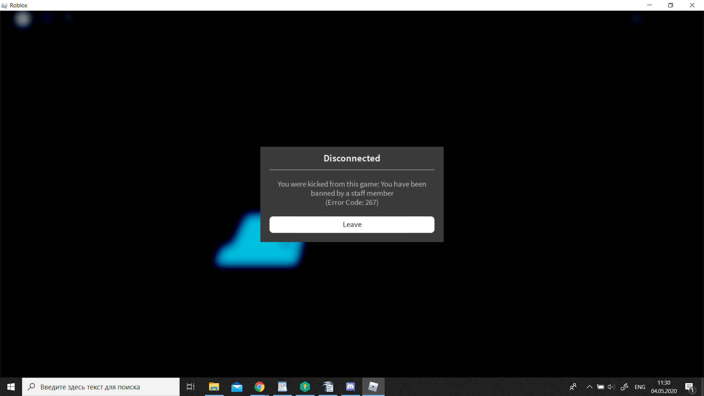Image resolution: width=704 pixels, height=396 pixels.
Task: Click the File Explorer taskbar icon
Action: pos(213,386)
